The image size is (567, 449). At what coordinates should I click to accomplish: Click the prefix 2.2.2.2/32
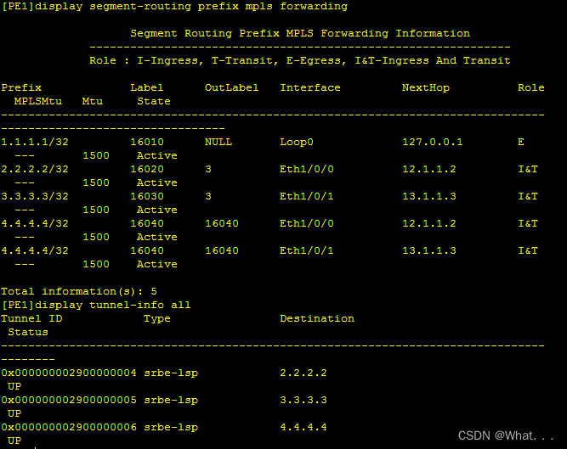[35, 169]
